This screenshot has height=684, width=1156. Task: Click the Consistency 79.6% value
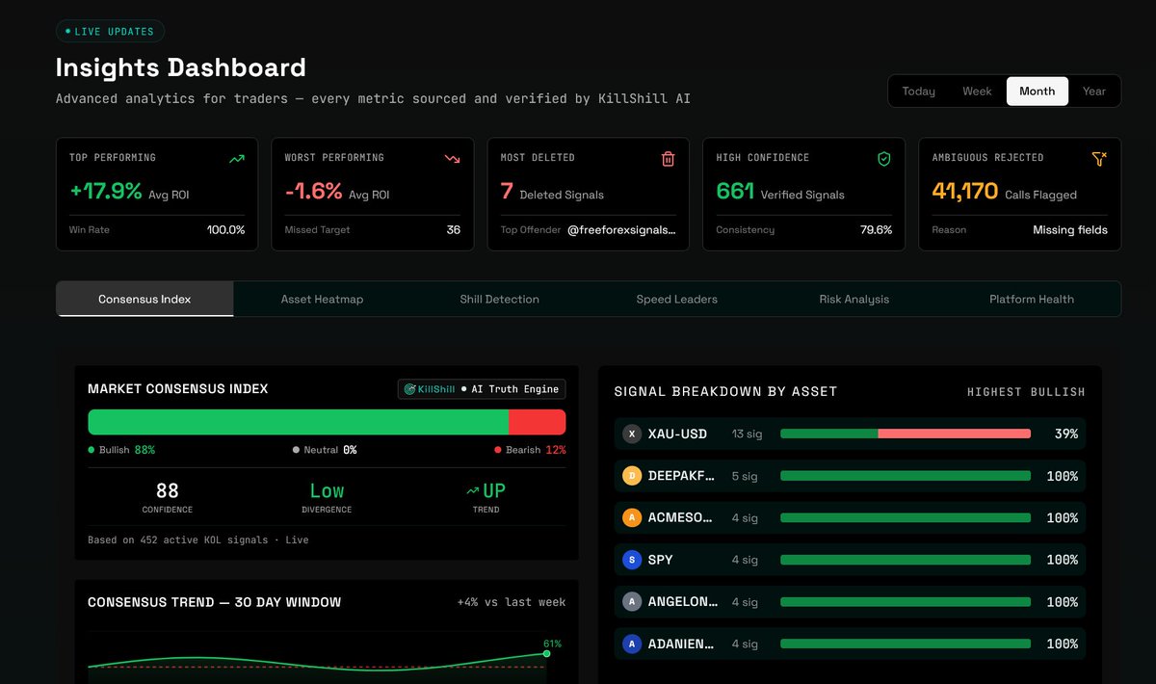pyautogui.click(x=876, y=230)
